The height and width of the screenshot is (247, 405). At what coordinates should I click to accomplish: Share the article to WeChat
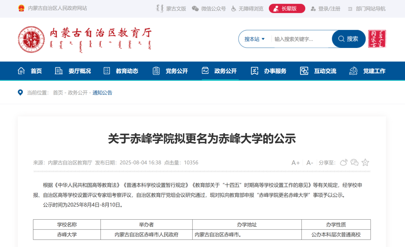(x=354, y=162)
